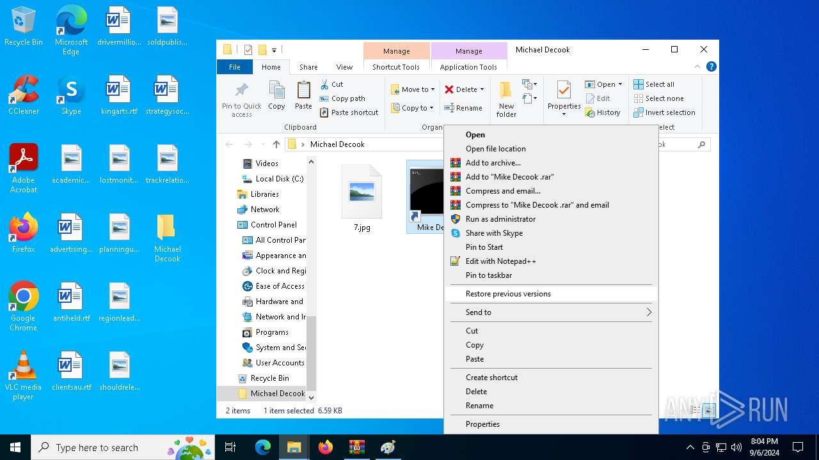
Task: Click Invert selection in the ribbon
Action: coord(664,112)
